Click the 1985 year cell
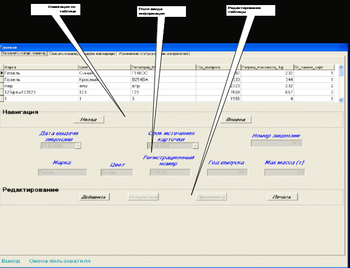Screen dimensions: 350x268 (x=219, y=99)
